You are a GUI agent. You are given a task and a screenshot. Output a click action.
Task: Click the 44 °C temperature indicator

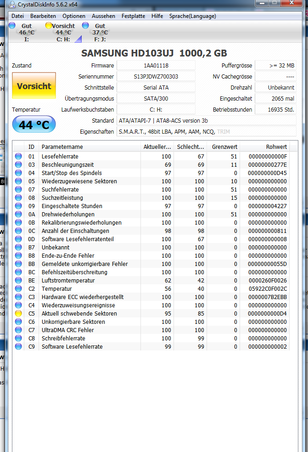tap(34, 124)
